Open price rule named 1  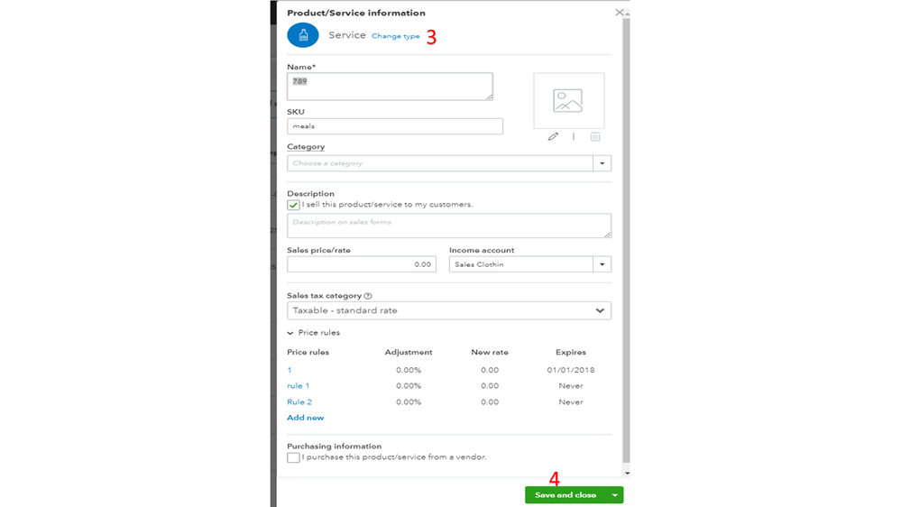(290, 370)
